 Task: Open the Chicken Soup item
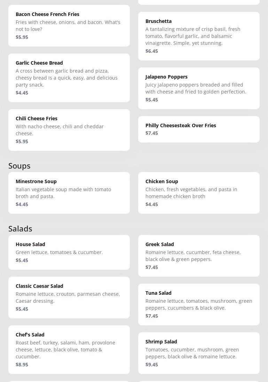tap(199, 193)
